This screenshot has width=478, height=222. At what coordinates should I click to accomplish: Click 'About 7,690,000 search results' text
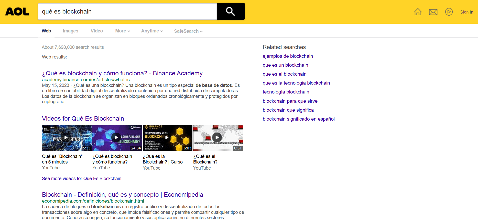[73, 47]
